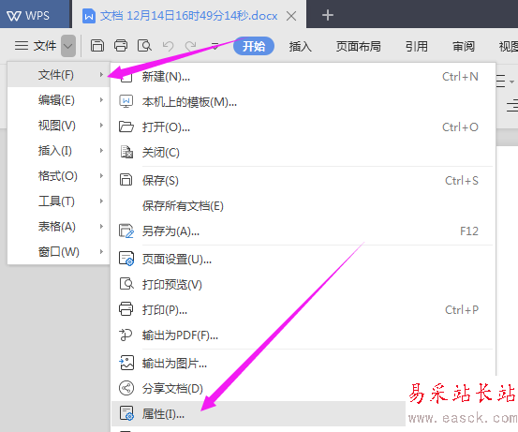The width and height of the screenshot is (518, 432).
Task: Close the docx document tab
Action: [x=291, y=16]
